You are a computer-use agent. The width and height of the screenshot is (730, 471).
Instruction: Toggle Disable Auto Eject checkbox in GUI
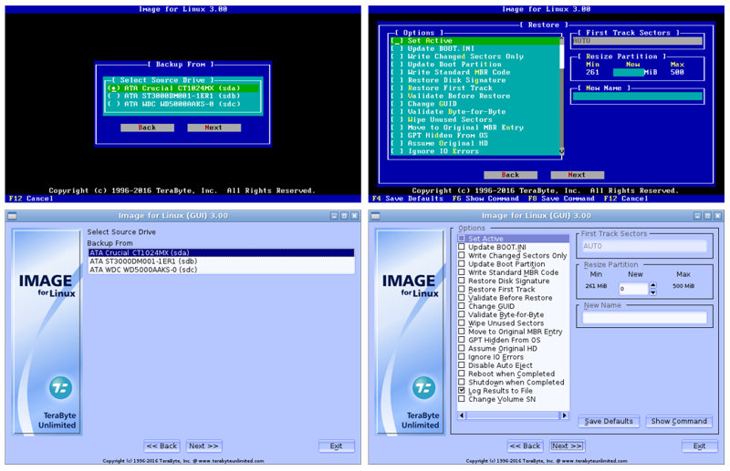pos(462,365)
